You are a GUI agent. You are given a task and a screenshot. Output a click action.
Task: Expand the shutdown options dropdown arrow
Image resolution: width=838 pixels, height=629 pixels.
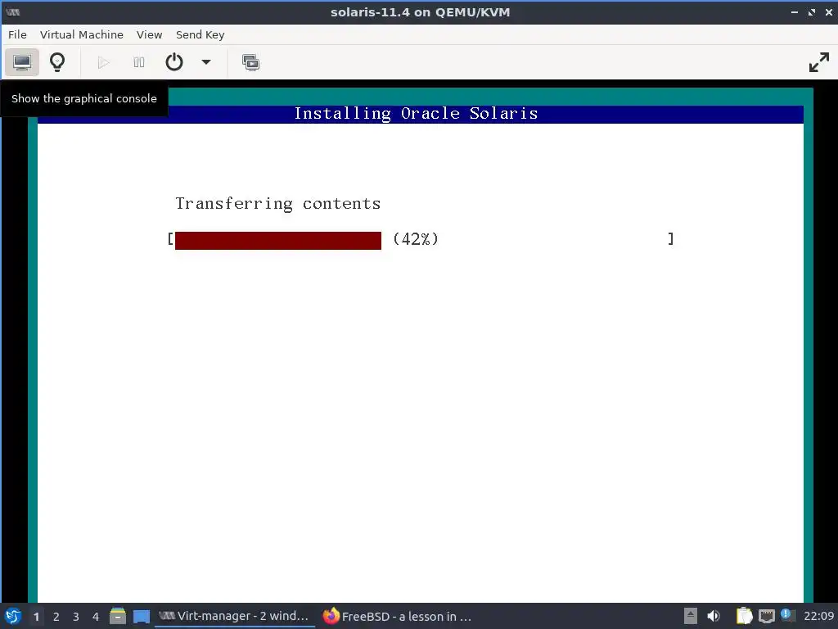click(205, 62)
